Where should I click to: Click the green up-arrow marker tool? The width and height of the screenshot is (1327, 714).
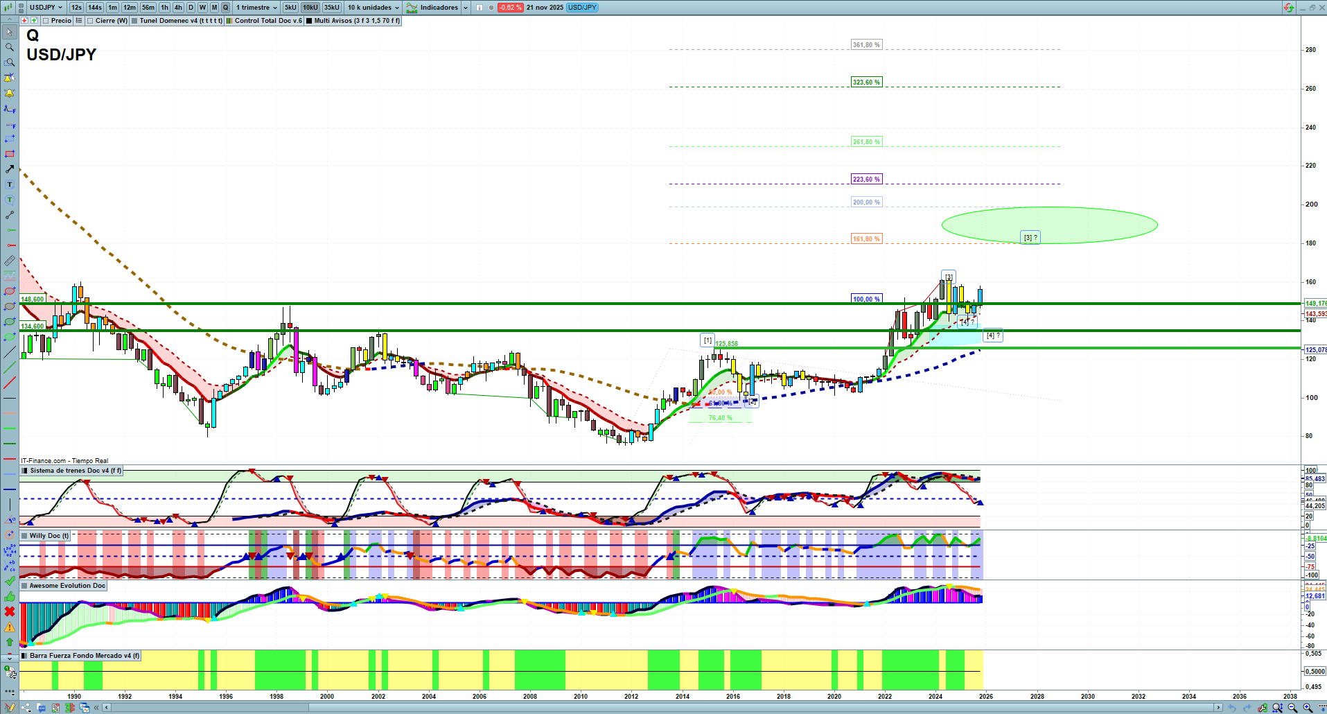tap(10, 642)
